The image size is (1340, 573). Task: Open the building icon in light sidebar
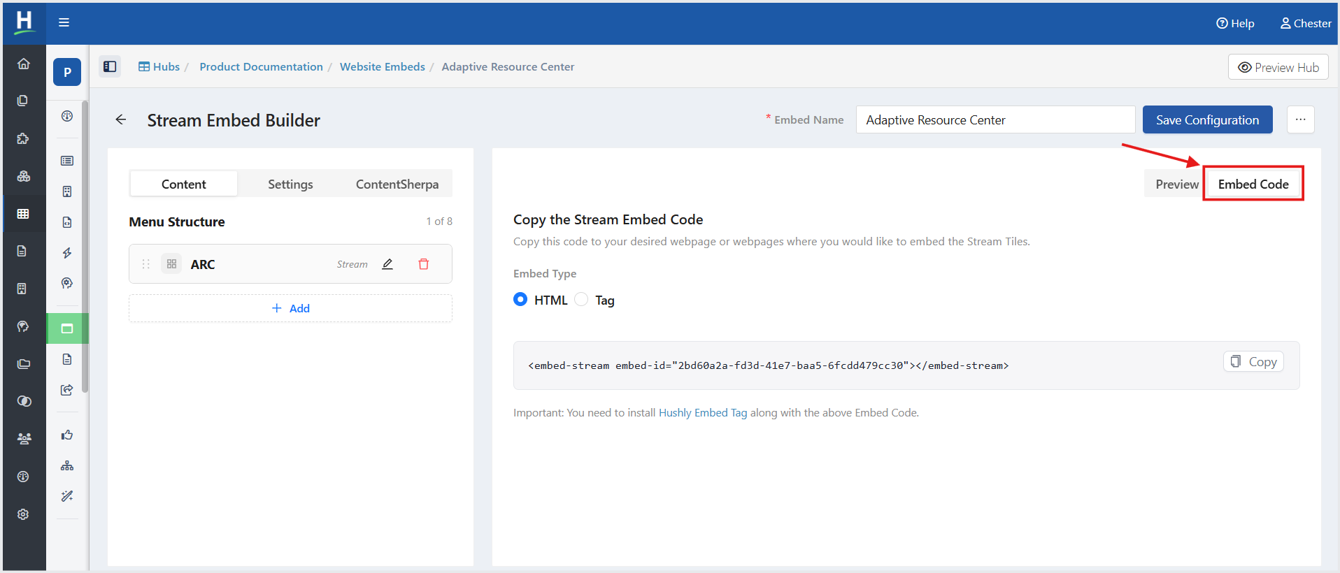(67, 191)
